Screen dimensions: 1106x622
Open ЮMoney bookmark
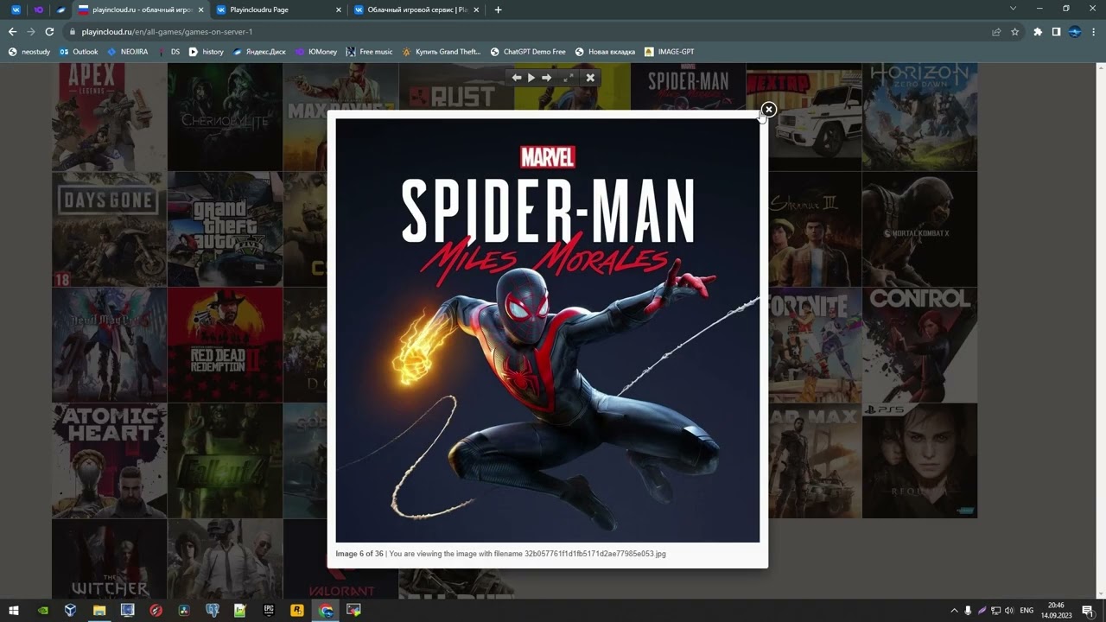316,52
